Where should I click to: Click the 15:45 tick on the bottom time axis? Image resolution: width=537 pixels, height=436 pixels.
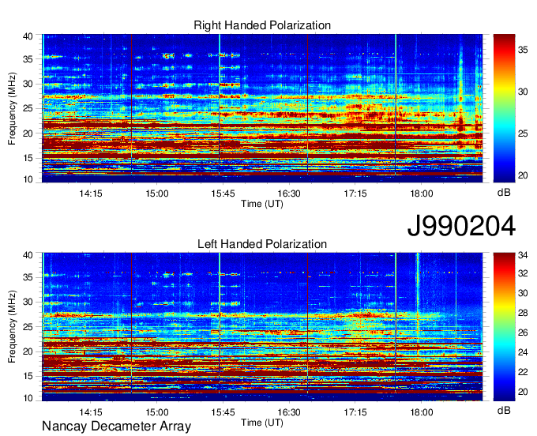pyautogui.click(x=223, y=412)
